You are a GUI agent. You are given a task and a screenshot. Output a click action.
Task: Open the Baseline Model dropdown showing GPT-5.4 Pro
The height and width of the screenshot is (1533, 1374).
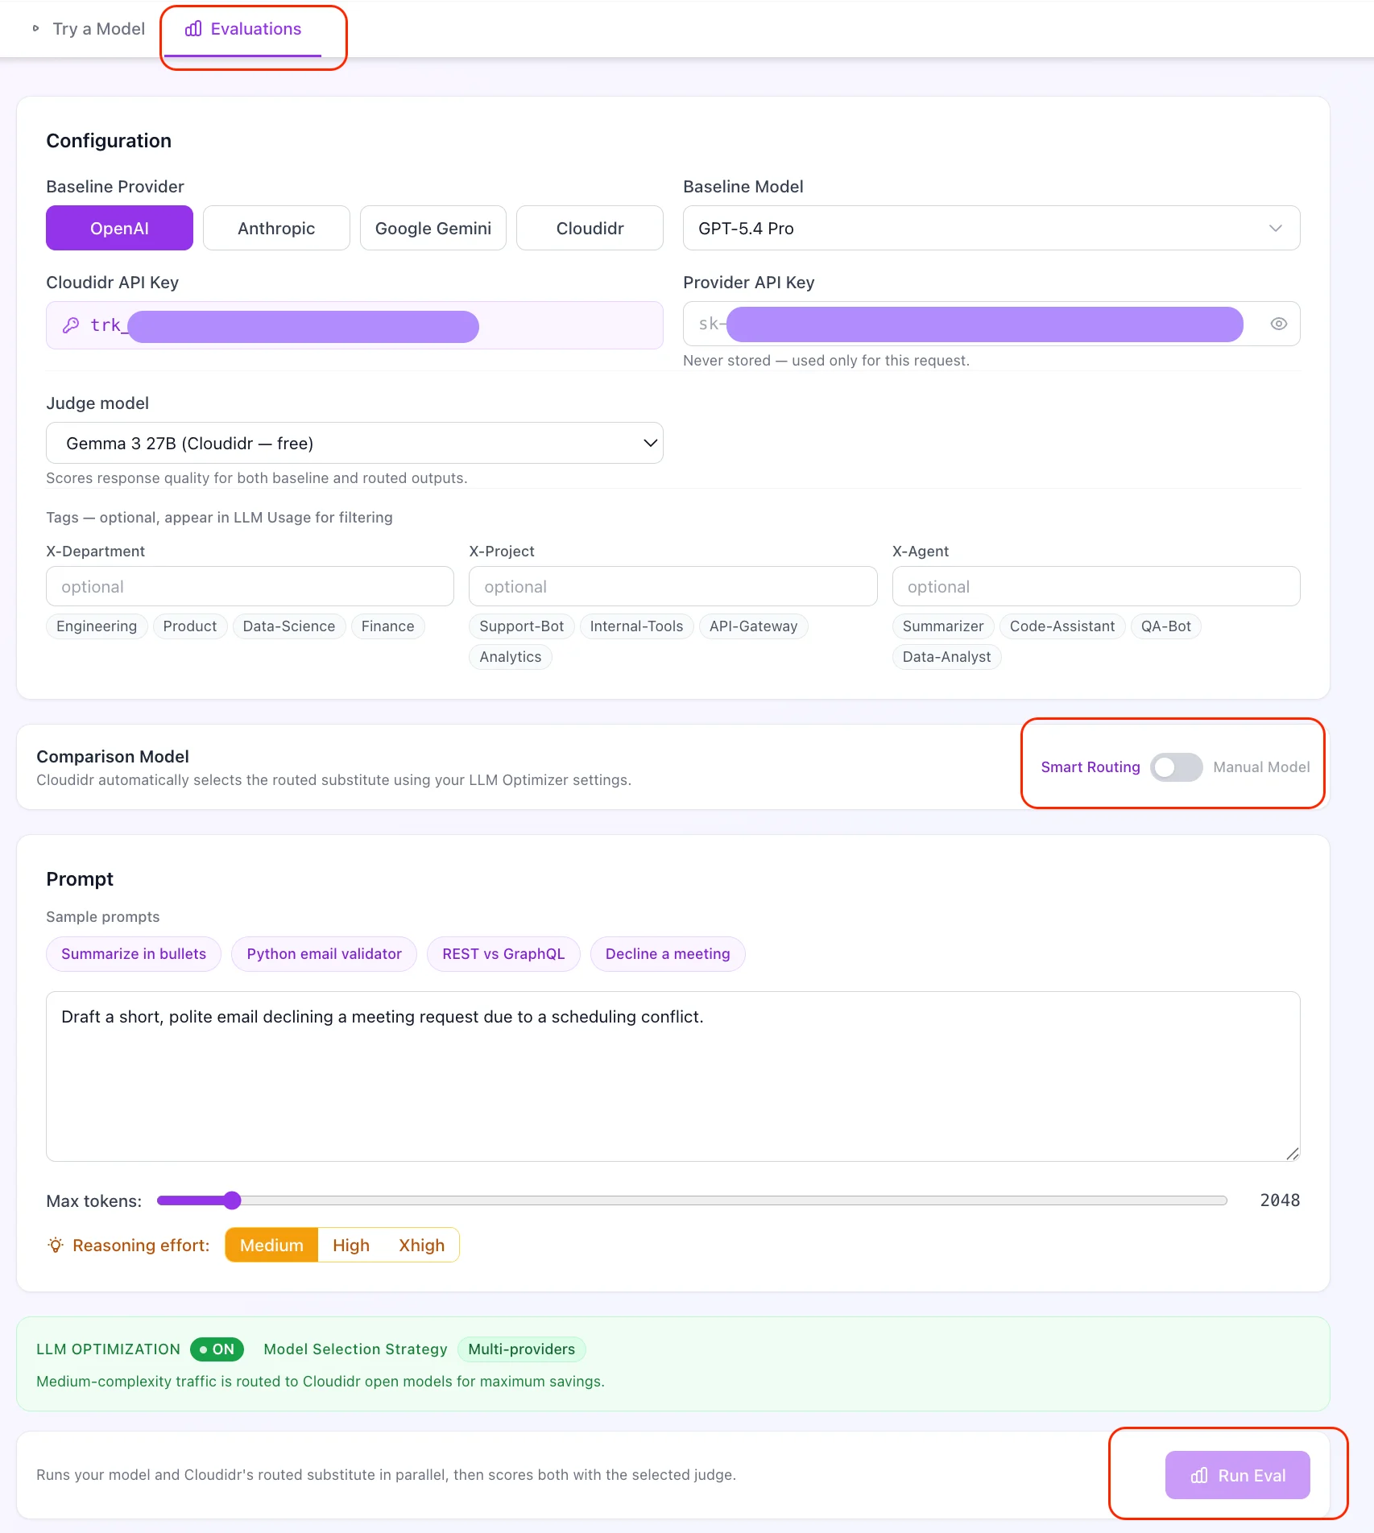point(991,228)
